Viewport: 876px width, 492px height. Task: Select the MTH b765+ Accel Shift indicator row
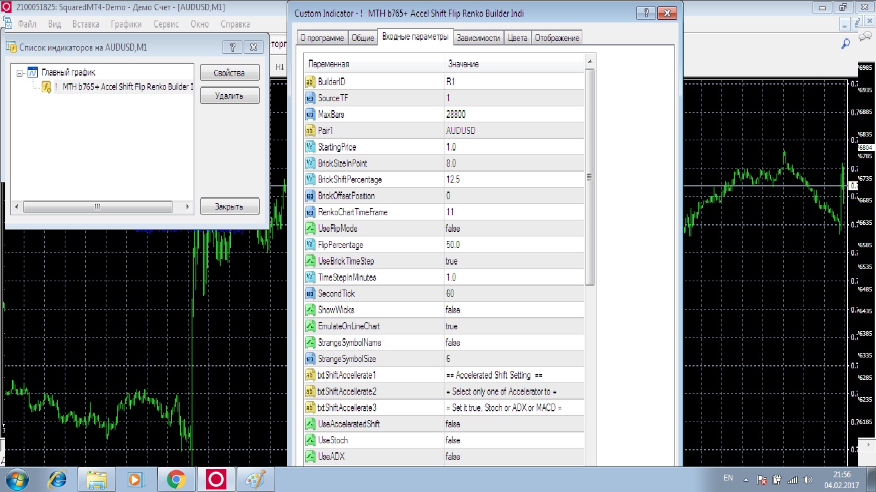click(x=122, y=86)
